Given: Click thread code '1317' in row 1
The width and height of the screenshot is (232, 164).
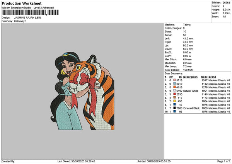Looking at the screenshot, I should [205, 80].
